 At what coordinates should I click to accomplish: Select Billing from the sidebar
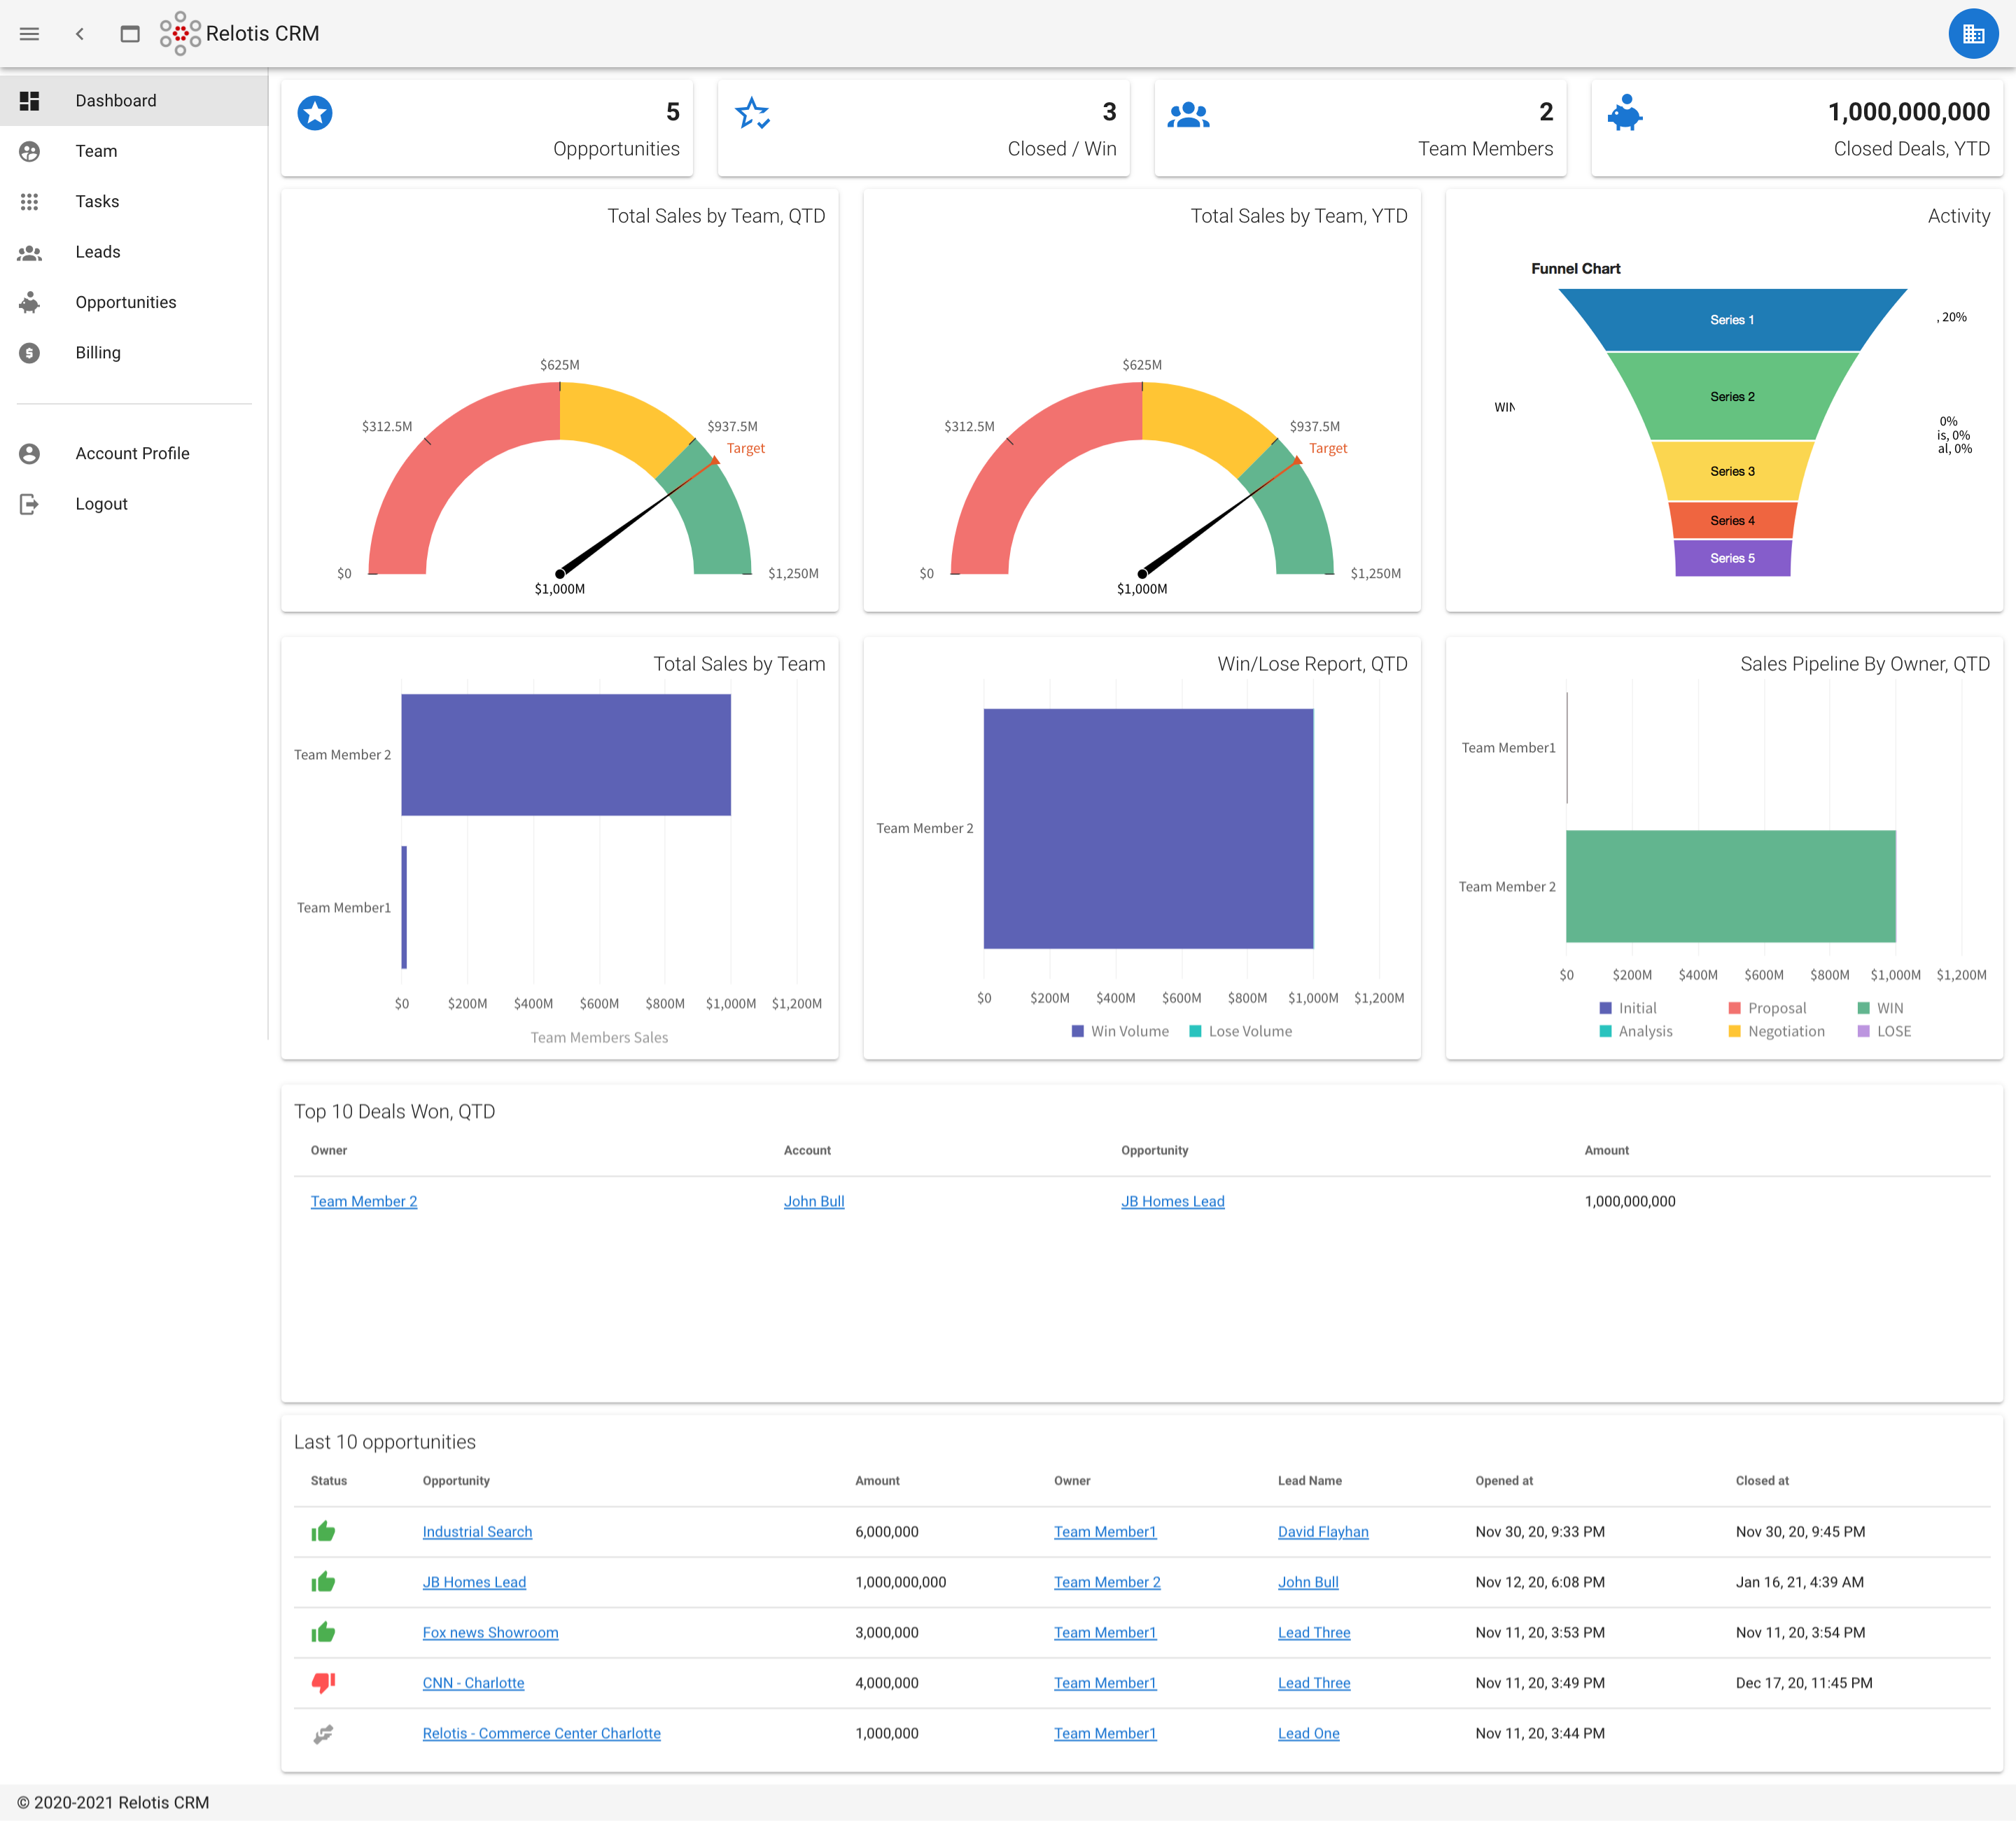(98, 353)
